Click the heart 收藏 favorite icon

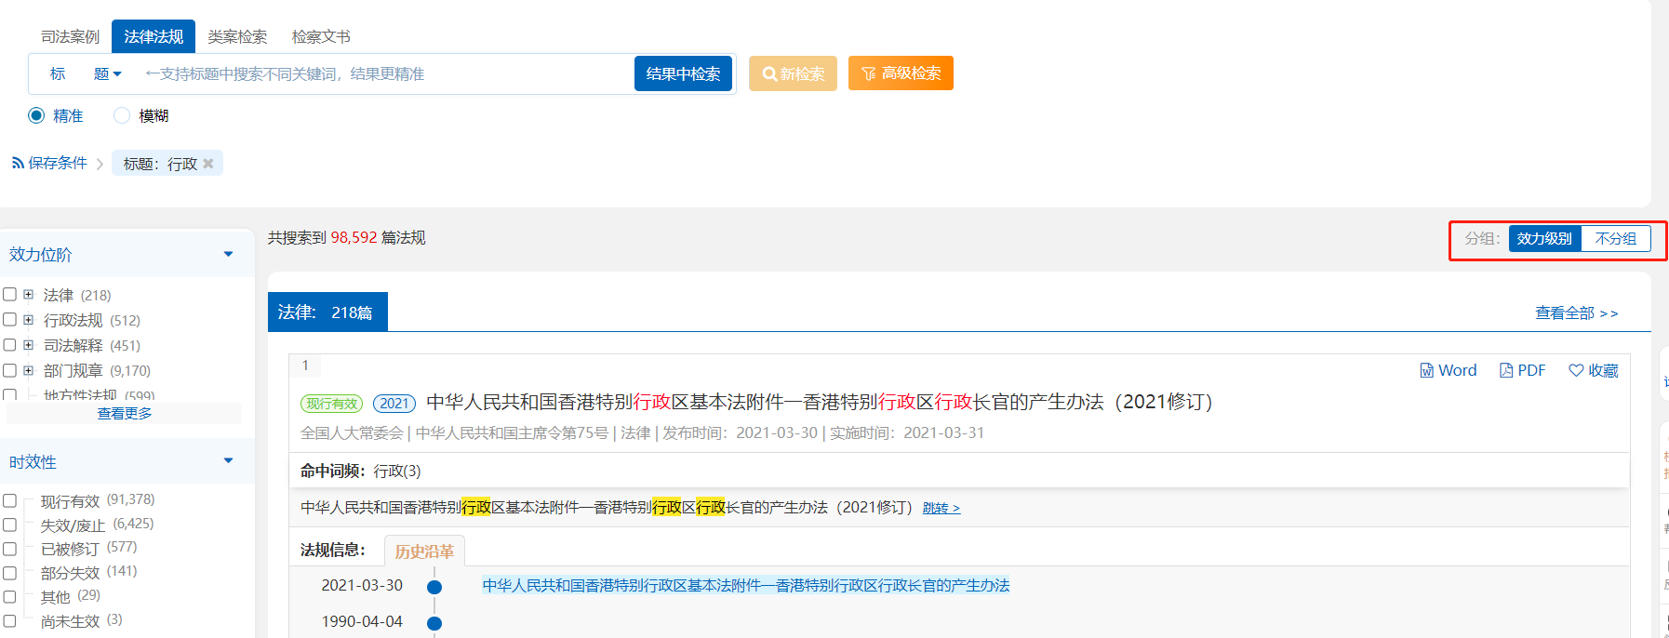[x=1576, y=370]
